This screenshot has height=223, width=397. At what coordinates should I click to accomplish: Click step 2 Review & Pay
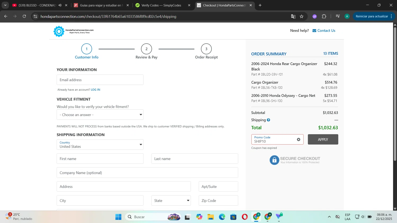[x=146, y=52]
